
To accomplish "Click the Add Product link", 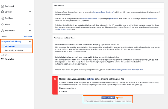I will [x=28, y=37].
